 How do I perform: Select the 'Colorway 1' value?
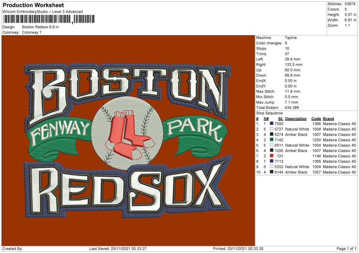tap(32, 32)
